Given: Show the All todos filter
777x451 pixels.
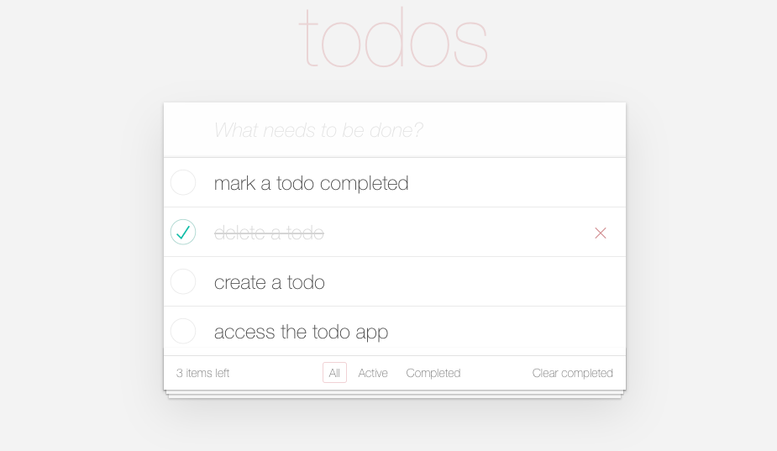Looking at the screenshot, I should (334, 373).
